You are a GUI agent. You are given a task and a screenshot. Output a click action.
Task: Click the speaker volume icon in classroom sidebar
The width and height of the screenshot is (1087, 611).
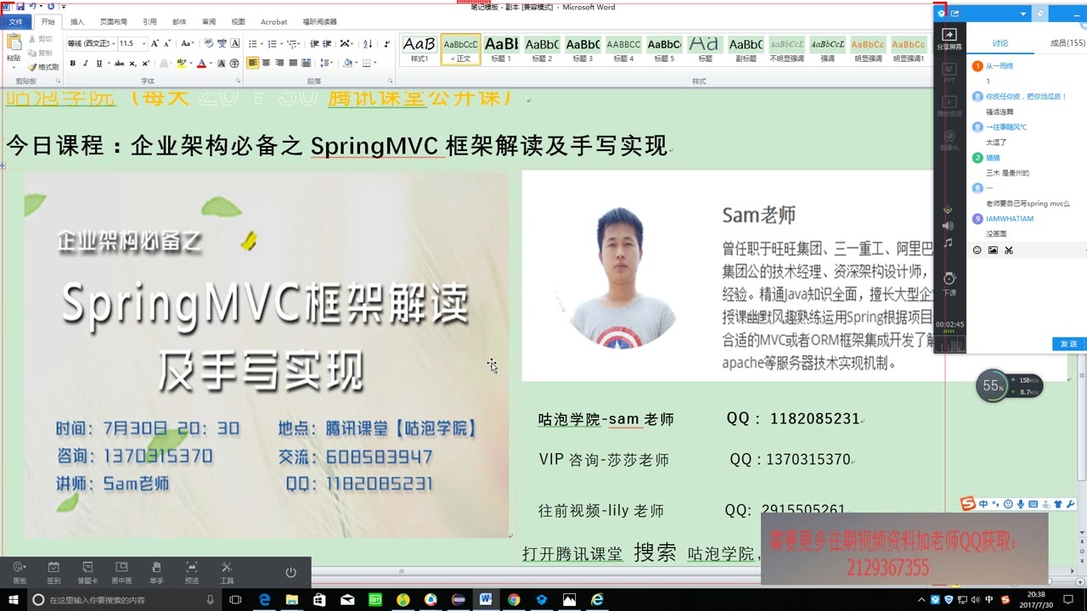tap(949, 226)
